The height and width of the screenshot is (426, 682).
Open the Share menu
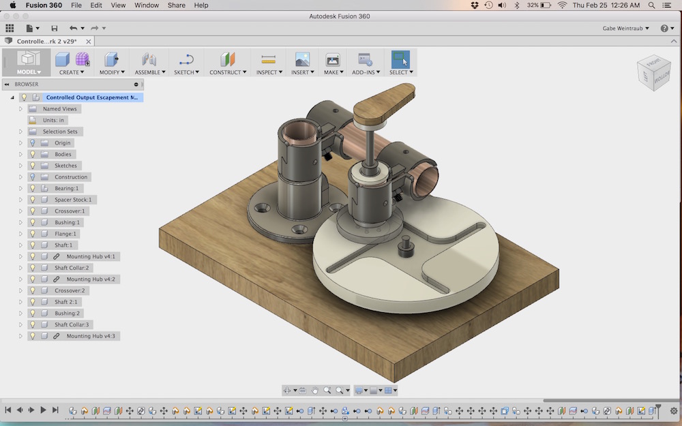[176, 5]
